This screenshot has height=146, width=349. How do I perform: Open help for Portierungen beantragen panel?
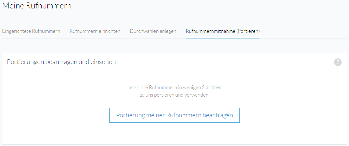[x=338, y=62]
